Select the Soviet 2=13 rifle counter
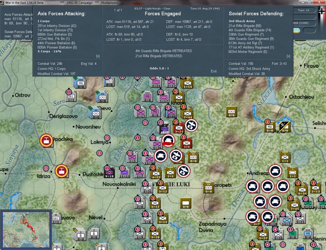Viewport: 326px width, 250px height. 315,188
